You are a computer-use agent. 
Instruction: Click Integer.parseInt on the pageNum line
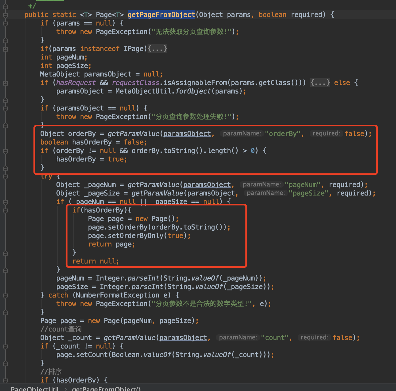(127, 278)
